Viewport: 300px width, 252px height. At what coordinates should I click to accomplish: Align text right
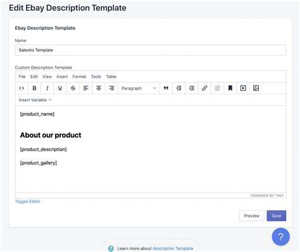tap(111, 88)
